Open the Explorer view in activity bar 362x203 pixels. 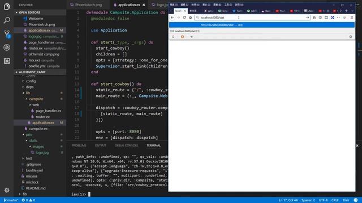click(7, 6)
